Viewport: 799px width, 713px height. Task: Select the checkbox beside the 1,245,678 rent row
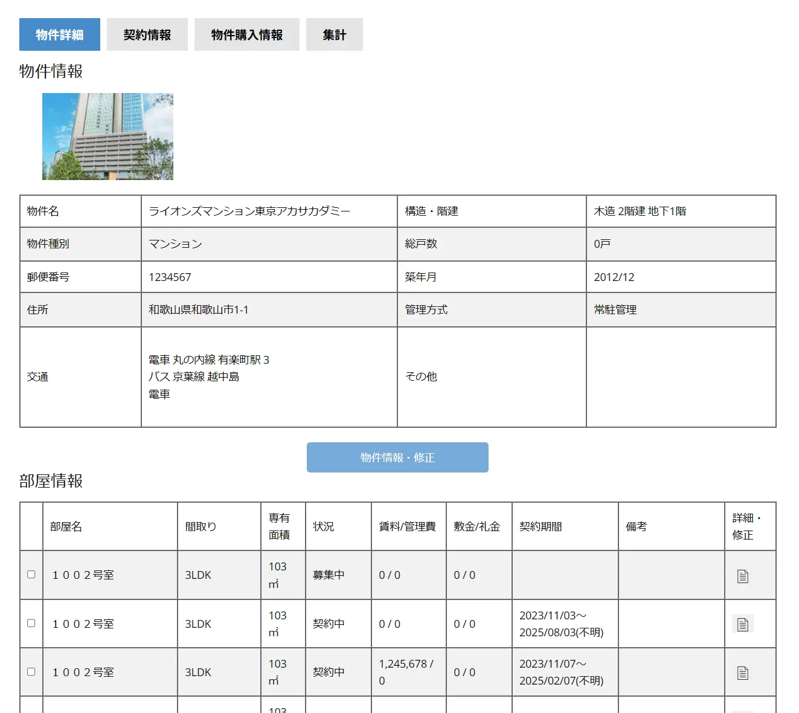(x=30, y=671)
